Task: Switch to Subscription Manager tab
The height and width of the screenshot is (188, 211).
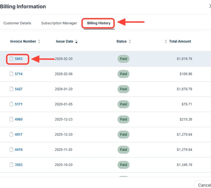Action: 59,23
